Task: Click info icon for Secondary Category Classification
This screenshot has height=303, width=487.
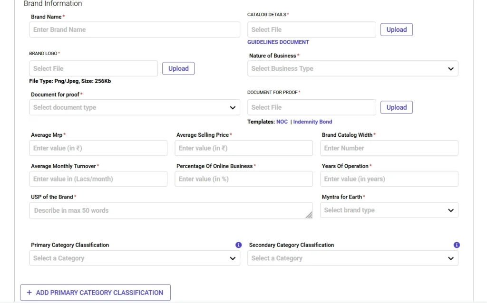Action: [457, 245]
